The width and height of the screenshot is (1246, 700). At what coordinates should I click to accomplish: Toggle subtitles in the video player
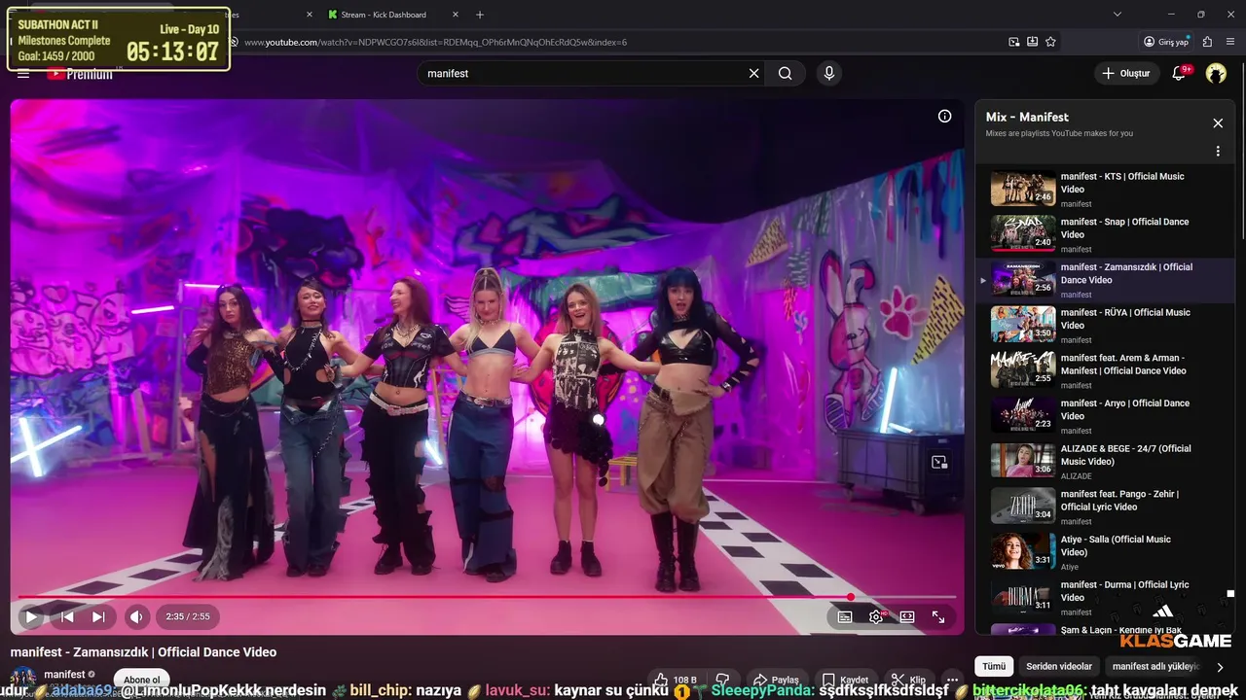[x=845, y=616]
